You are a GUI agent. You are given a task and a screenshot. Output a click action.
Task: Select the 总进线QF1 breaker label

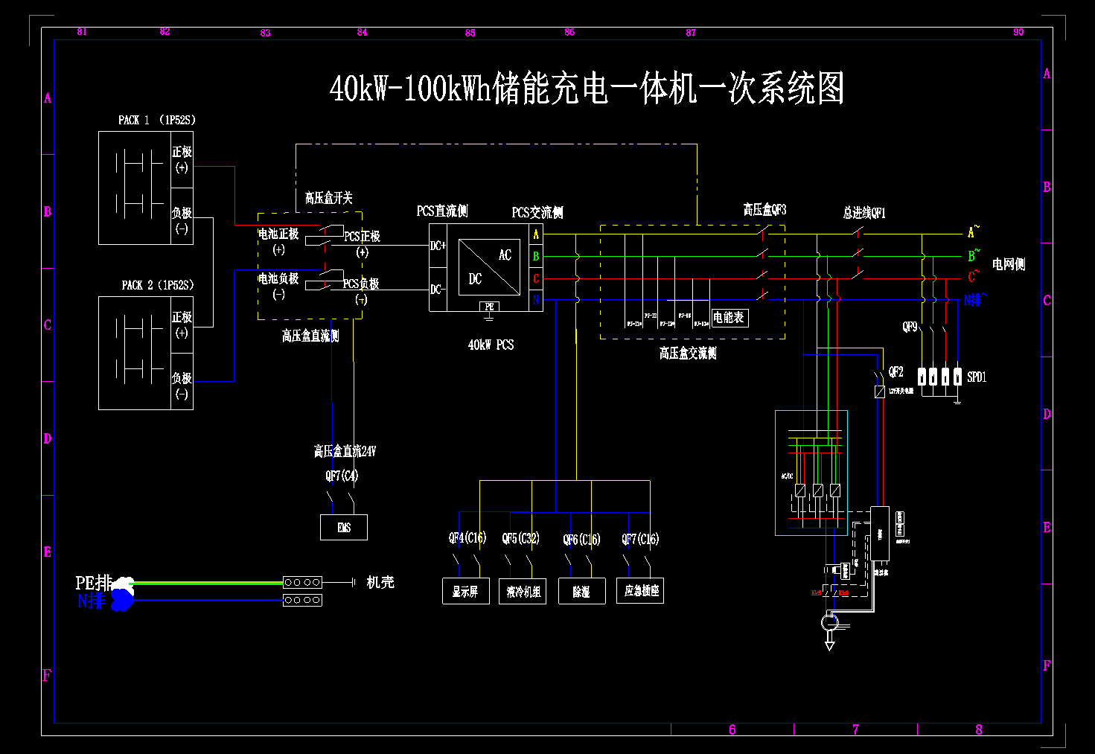864,213
